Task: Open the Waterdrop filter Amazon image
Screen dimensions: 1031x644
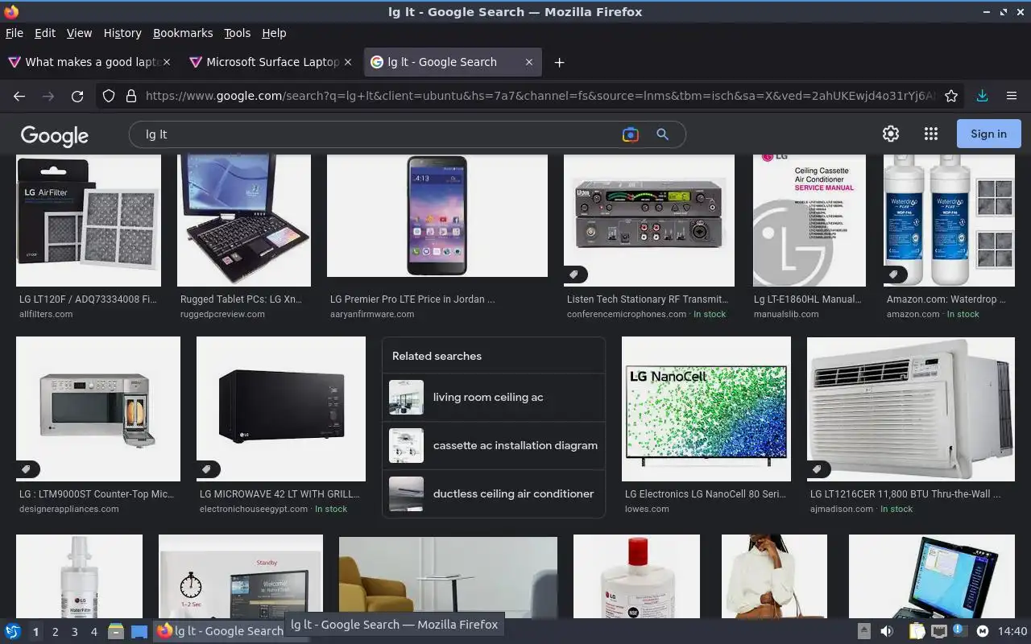Action: click(x=949, y=221)
